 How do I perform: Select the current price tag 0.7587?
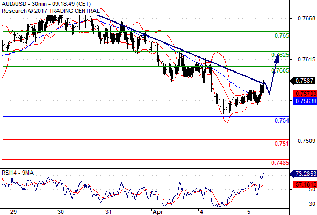click(x=303, y=81)
